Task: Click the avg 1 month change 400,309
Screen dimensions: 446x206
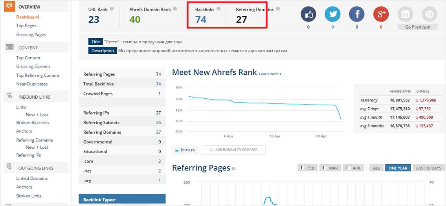Action: 426,117
